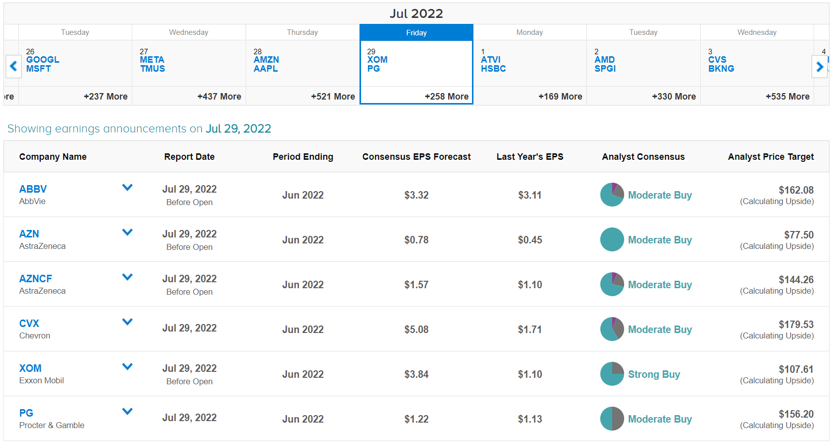Expand the CVX row chevron
834x444 pixels.
pyautogui.click(x=127, y=322)
